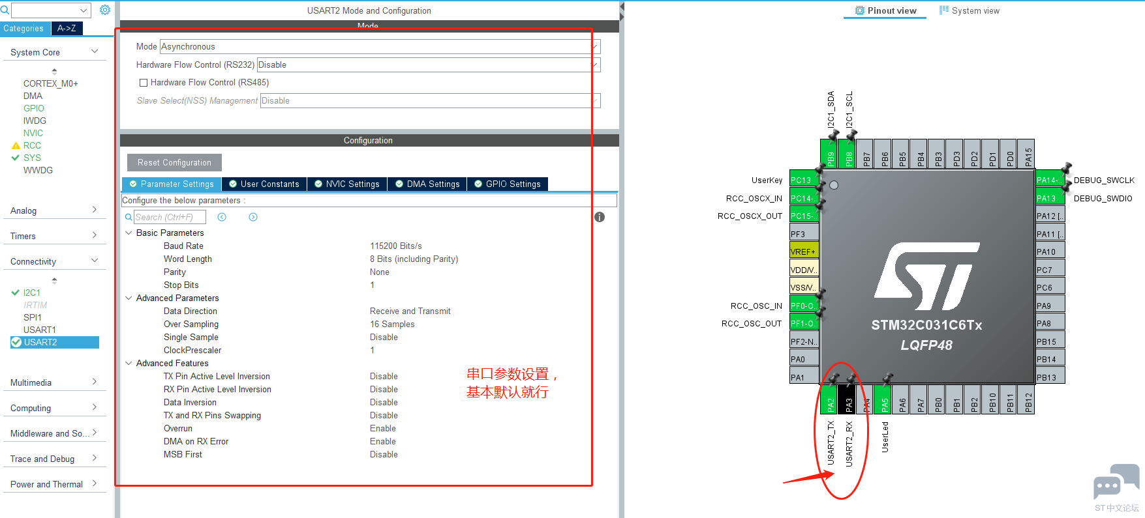
Task: Click the peripheral search combo box
Action: pos(51,10)
